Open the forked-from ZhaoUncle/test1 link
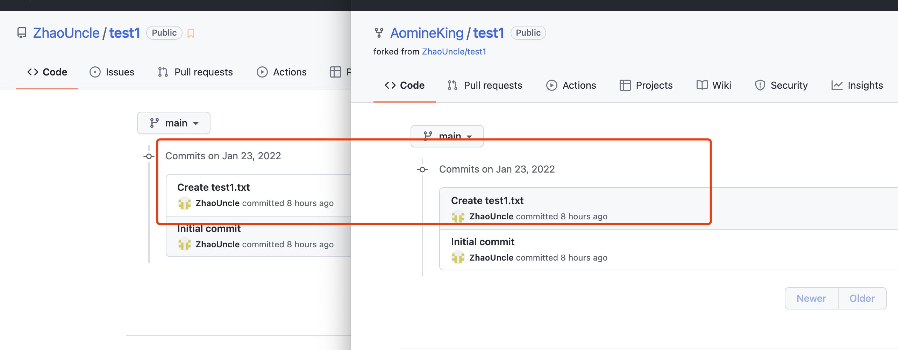 (x=454, y=52)
